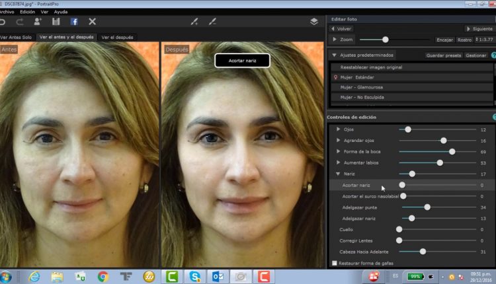Click the Forma de la boca slider handle
This screenshot has width=496, height=284.
452,152
